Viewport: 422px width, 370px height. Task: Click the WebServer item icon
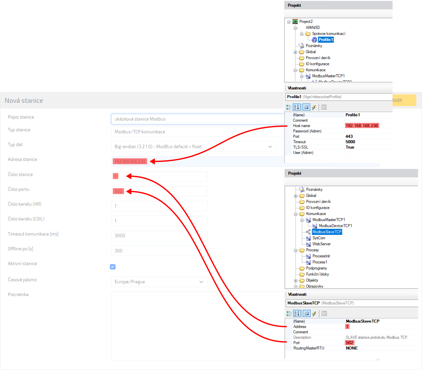tap(308, 244)
